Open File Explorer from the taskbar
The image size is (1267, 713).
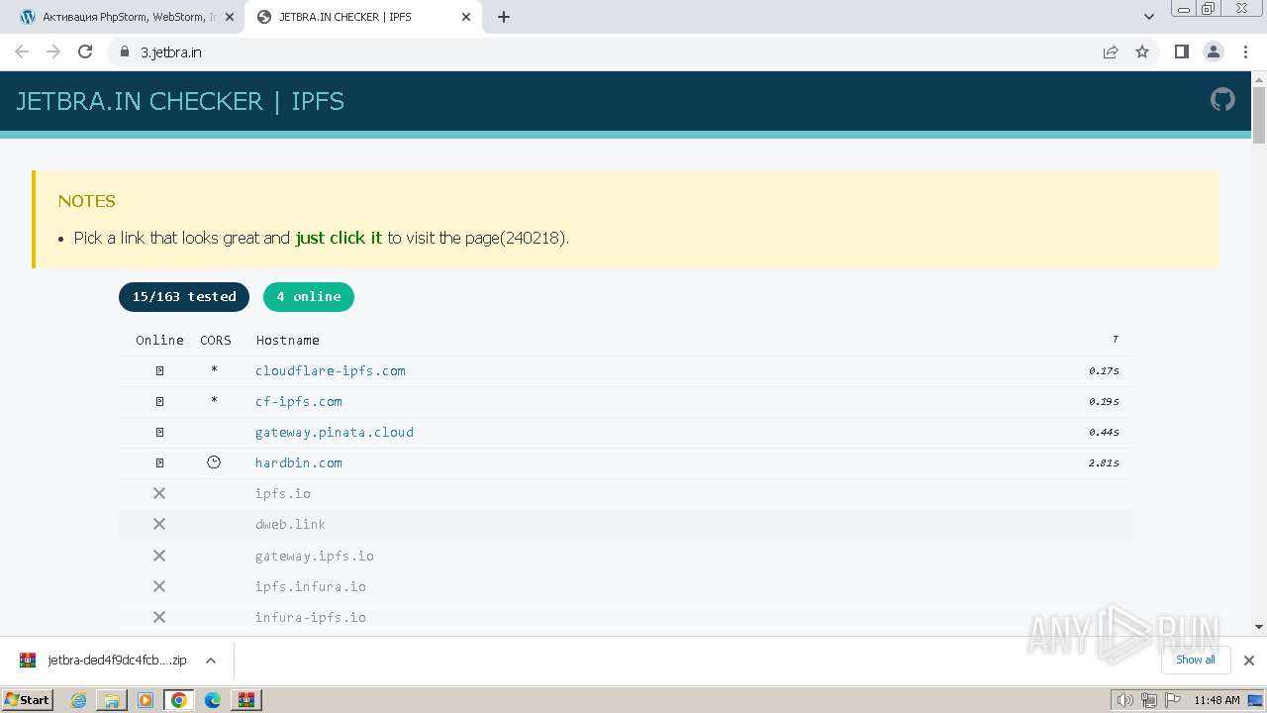112,700
